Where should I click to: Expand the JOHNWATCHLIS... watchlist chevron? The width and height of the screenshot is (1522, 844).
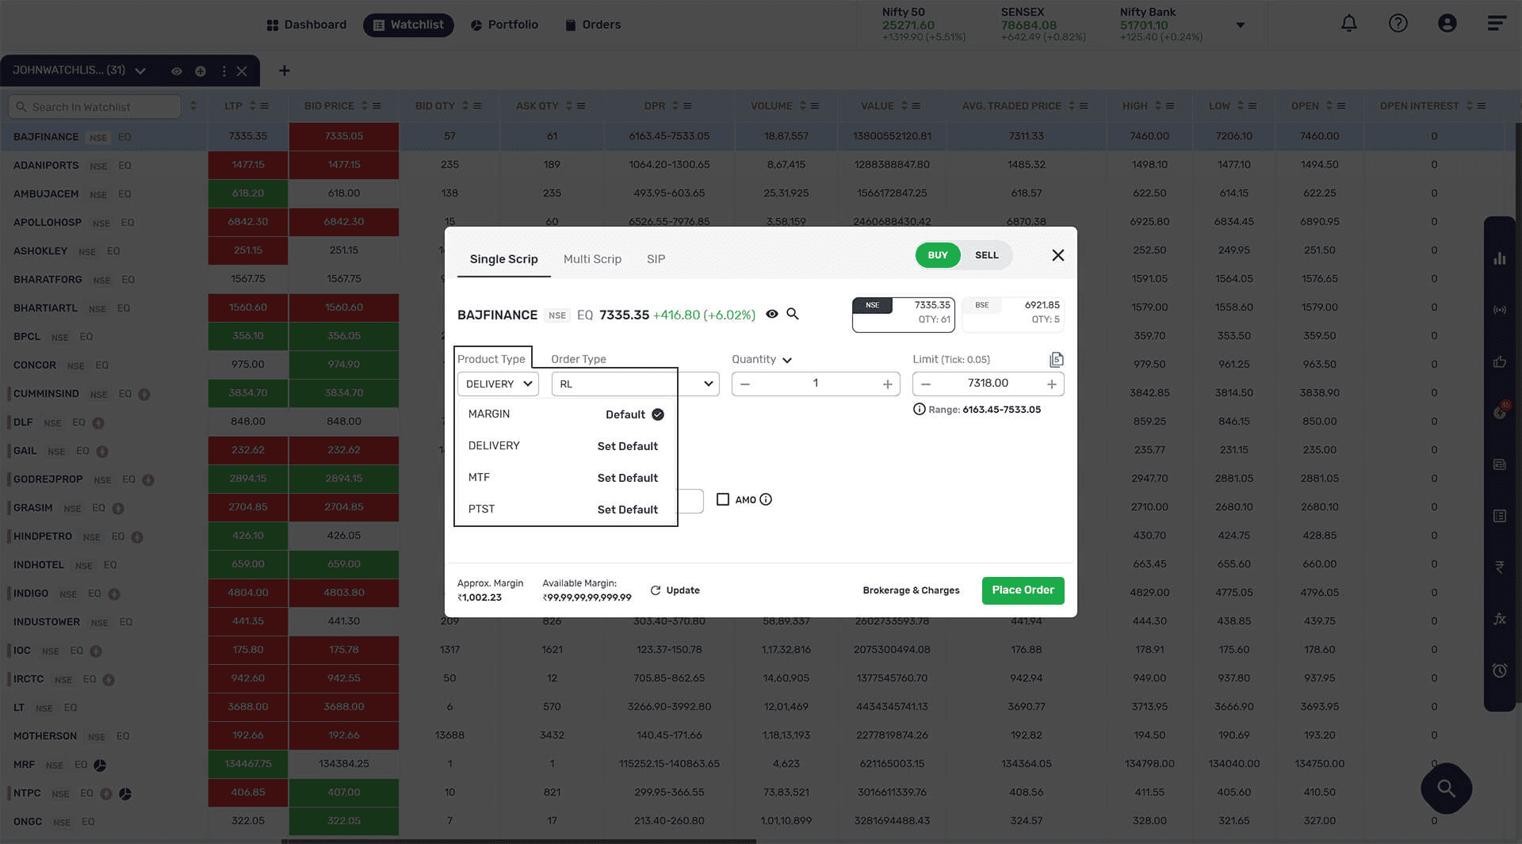pyautogui.click(x=140, y=71)
